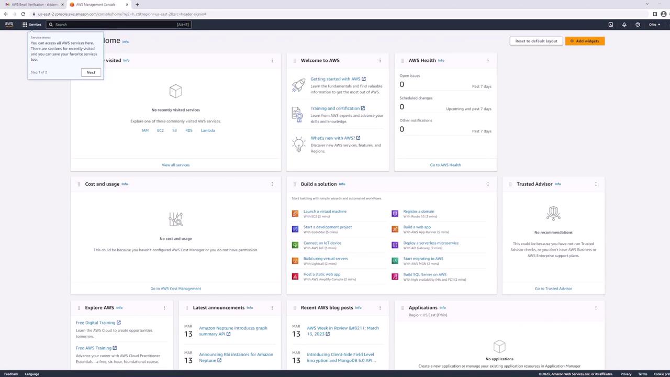Open Free Digital Training link

click(x=98, y=323)
